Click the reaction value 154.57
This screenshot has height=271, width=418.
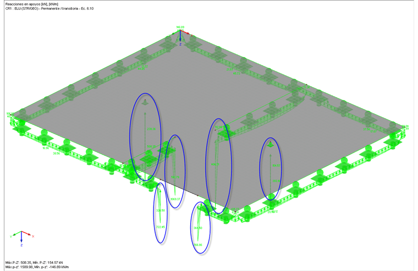tap(277, 166)
